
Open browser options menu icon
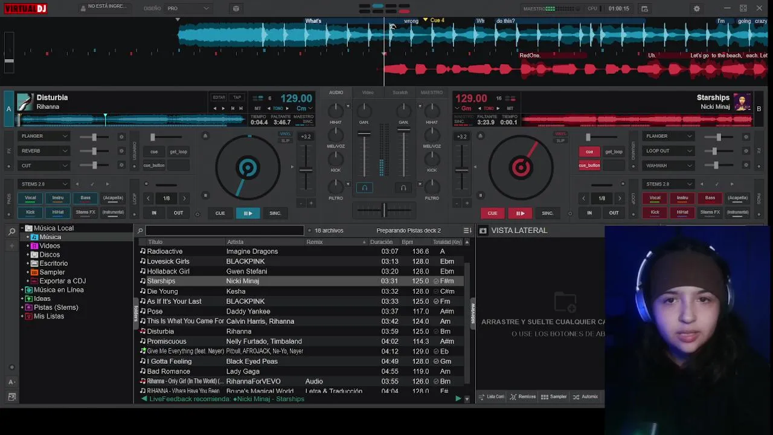pyautogui.click(x=467, y=230)
